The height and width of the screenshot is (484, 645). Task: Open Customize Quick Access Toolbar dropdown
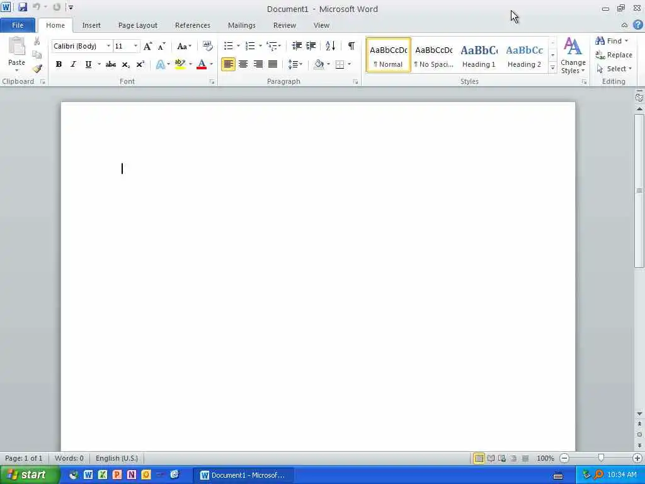[x=71, y=7]
